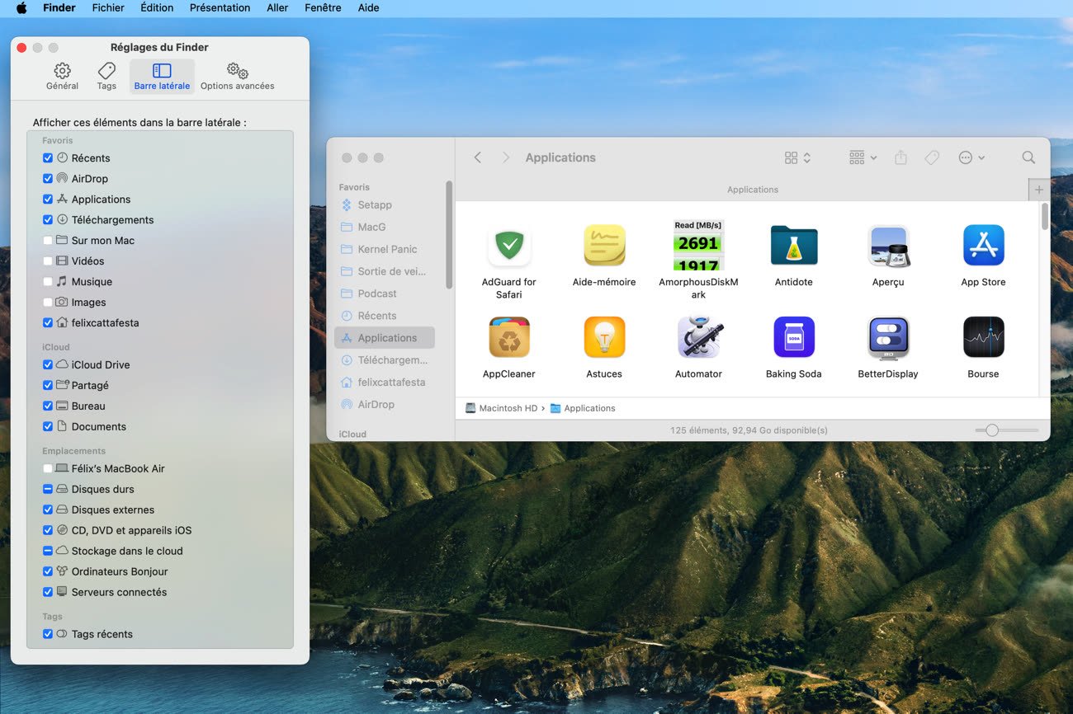Open the Fenêtre menu
Image resolution: width=1073 pixels, height=714 pixels.
pos(323,7)
